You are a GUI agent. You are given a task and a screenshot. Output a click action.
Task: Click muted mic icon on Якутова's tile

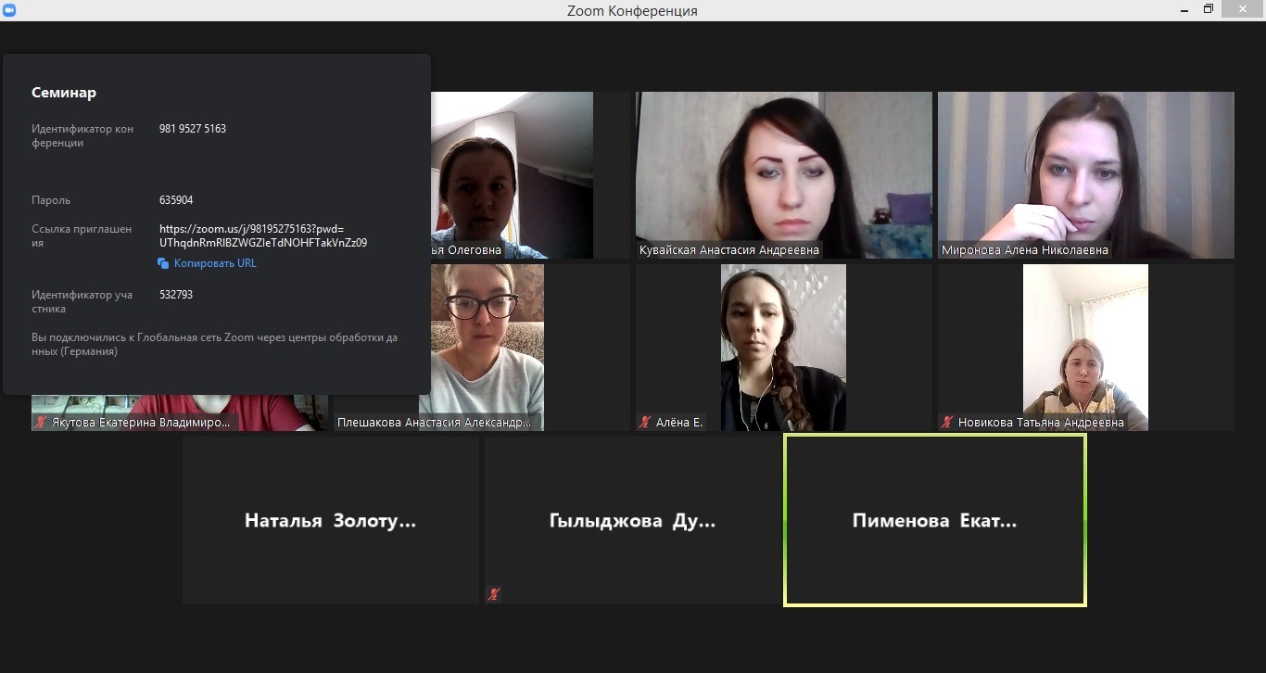tap(41, 422)
